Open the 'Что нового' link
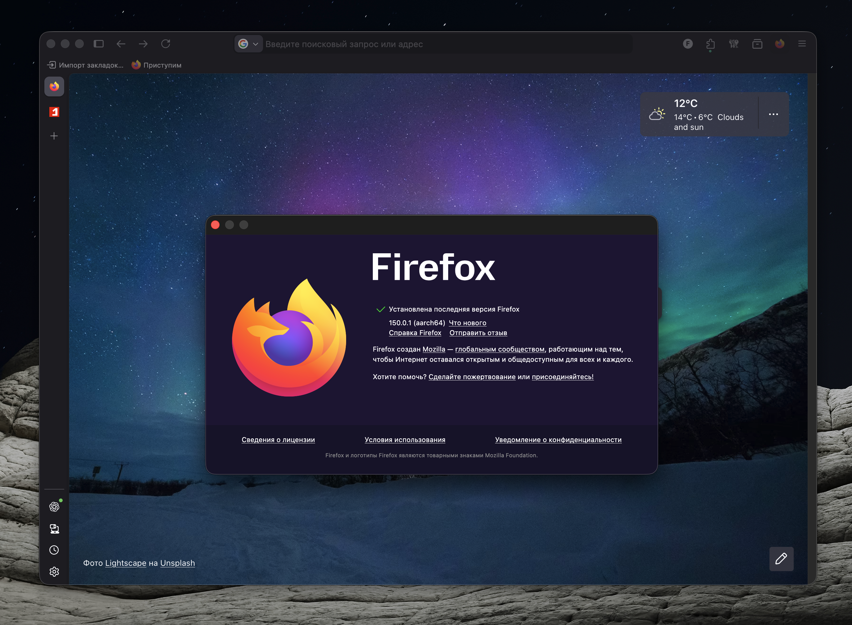This screenshot has height=625, width=852. tap(467, 323)
